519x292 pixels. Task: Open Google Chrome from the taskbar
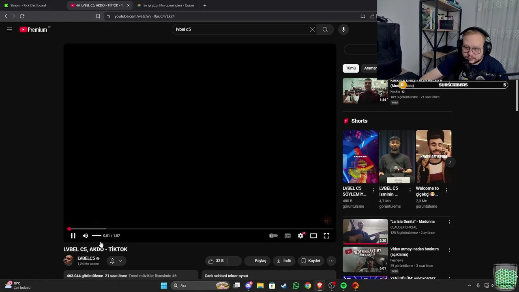pyautogui.click(x=308, y=286)
